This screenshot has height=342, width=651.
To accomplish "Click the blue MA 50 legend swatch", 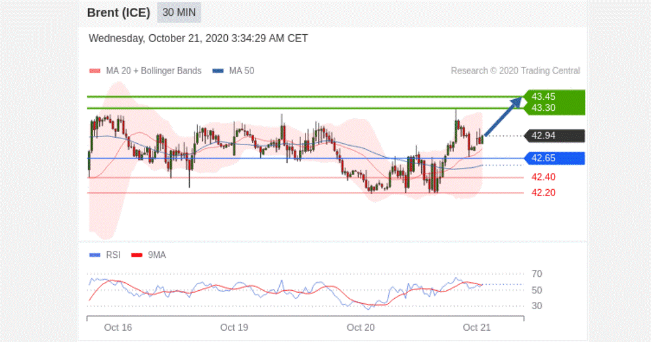I will click(x=218, y=71).
